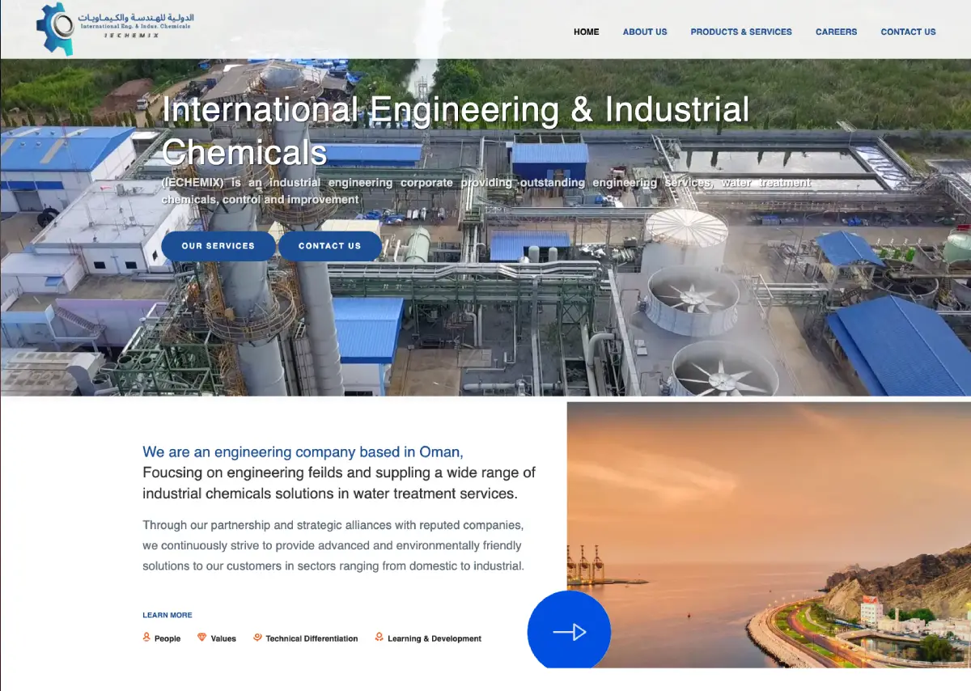Click the Technical Differentiation icon
The width and height of the screenshot is (971, 691).
pyautogui.click(x=257, y=638)
